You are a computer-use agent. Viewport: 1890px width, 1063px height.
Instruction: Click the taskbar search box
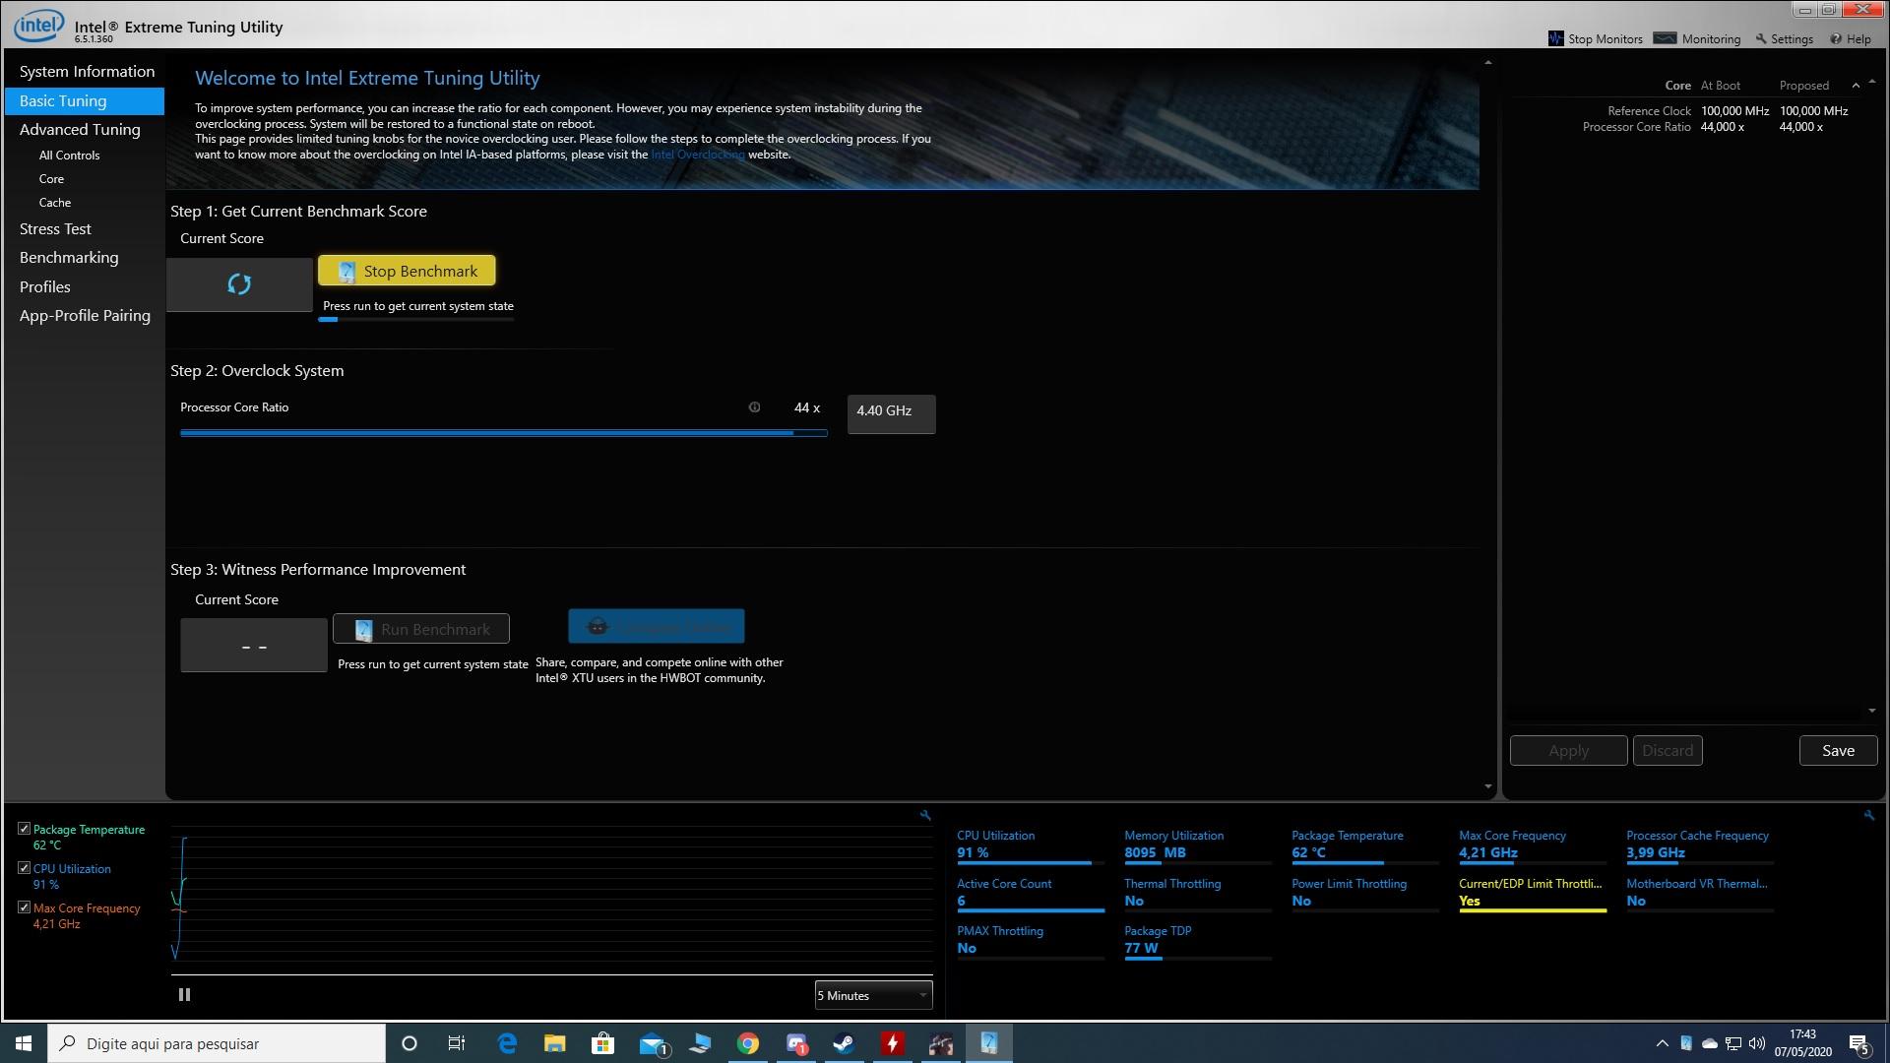217,1043
